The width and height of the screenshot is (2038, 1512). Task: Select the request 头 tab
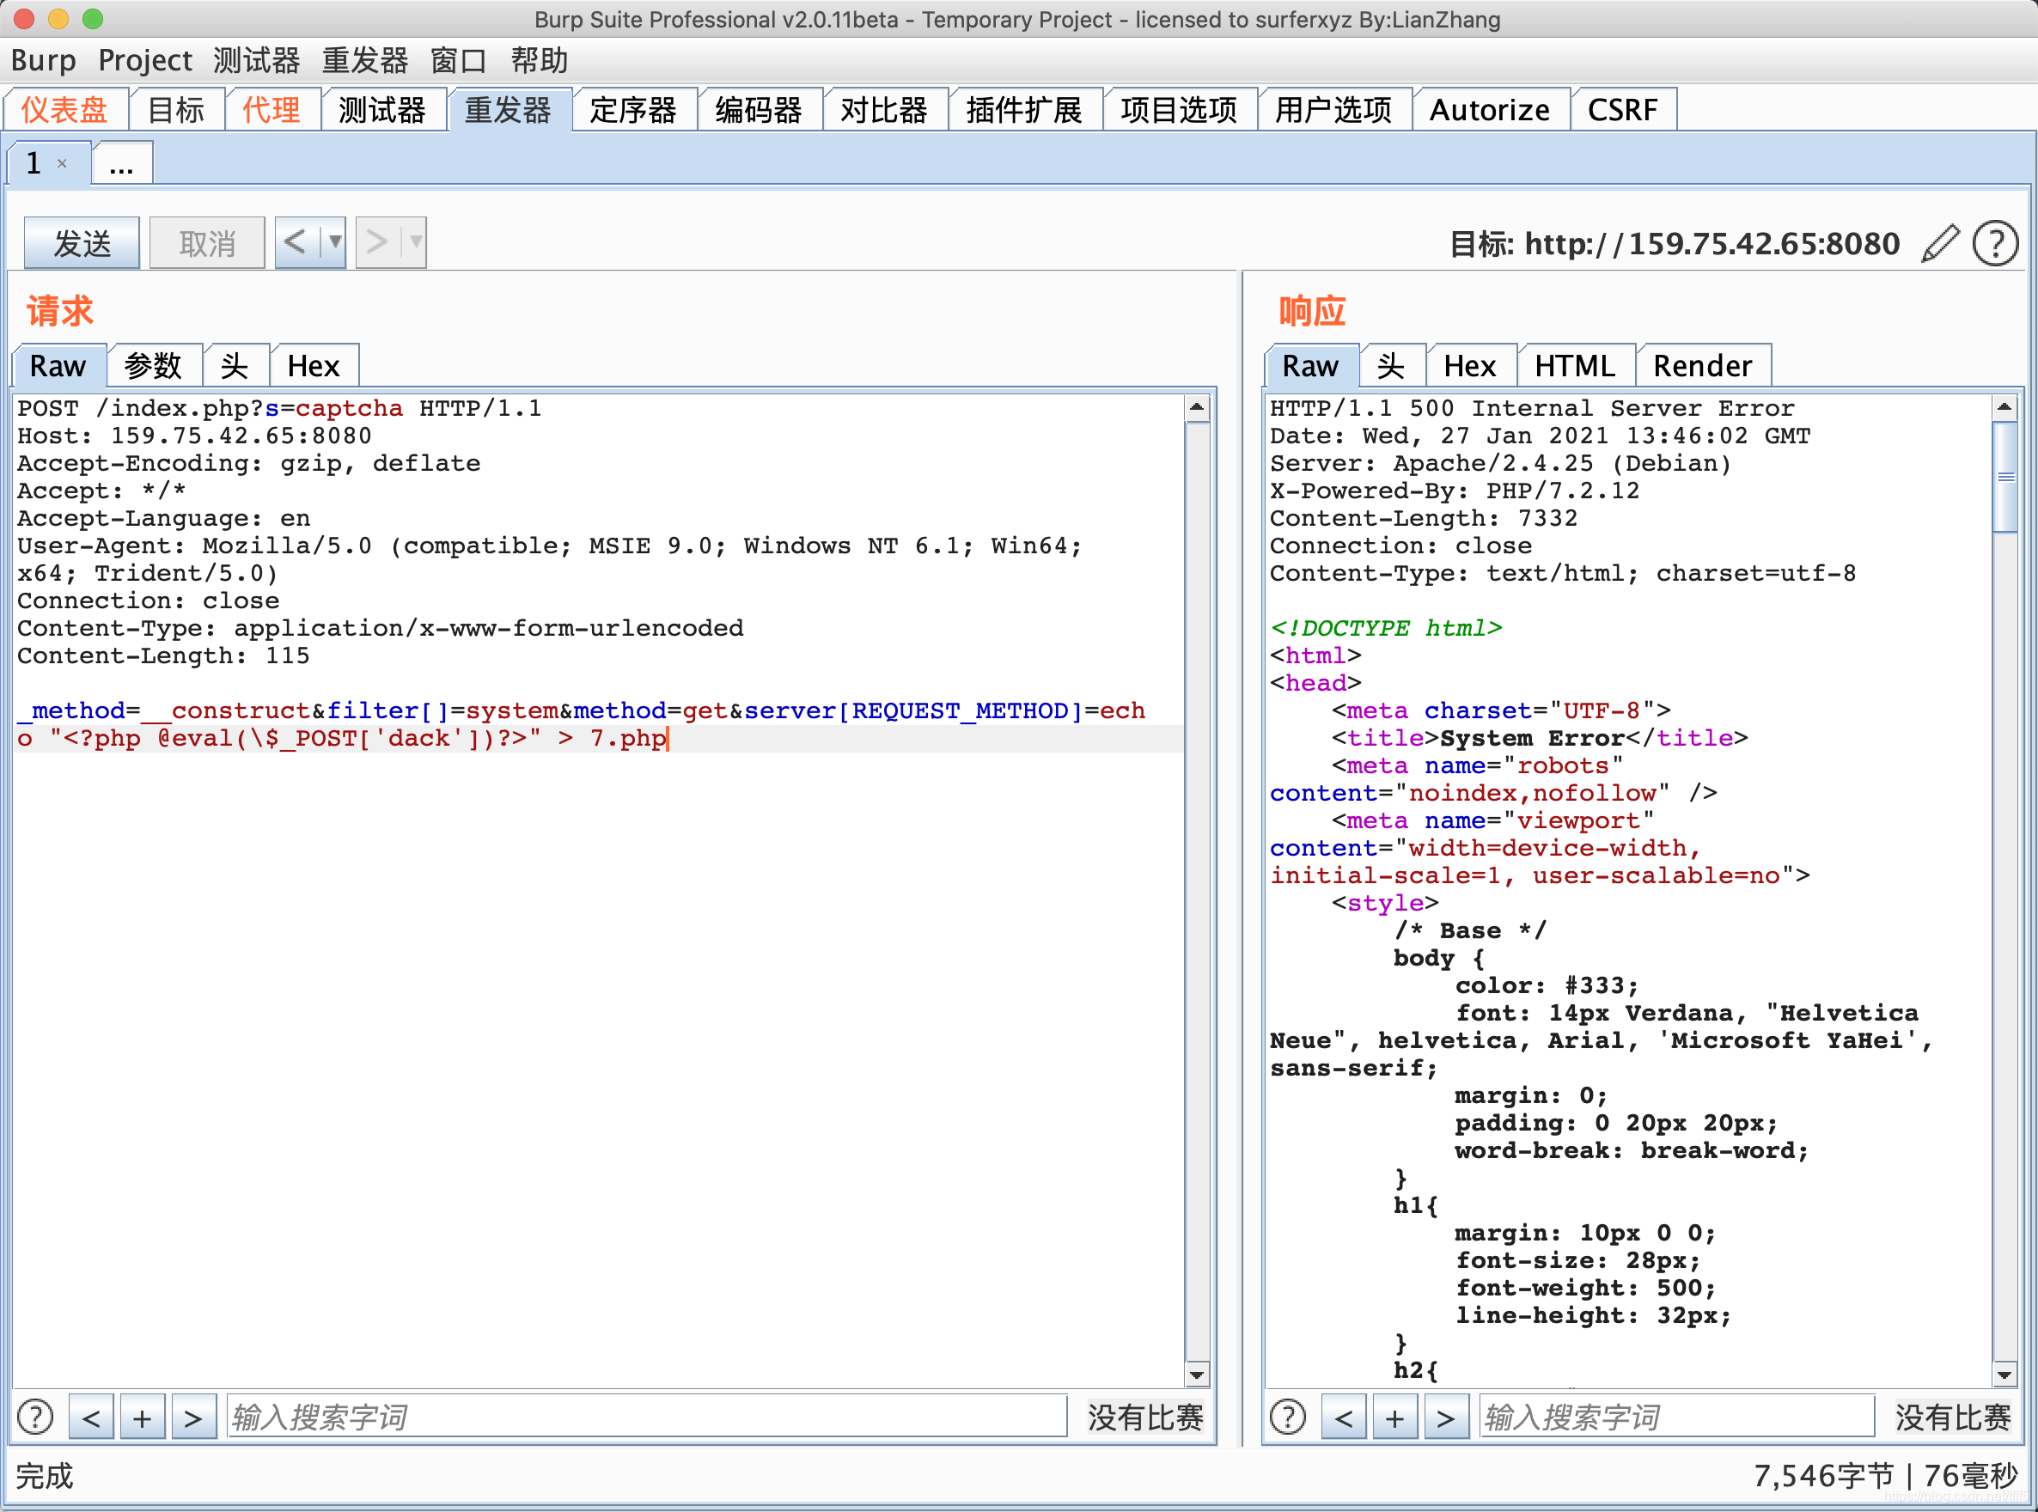[x=235, y=366]
